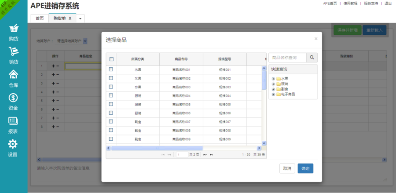Click the plus icon in row 7
The width and height of the screenshot is (396, 193).
tap(53, 118)
